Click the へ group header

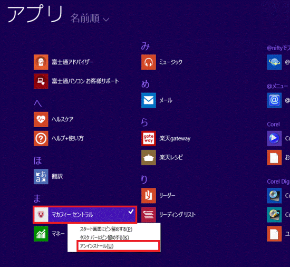click(38, 103)
